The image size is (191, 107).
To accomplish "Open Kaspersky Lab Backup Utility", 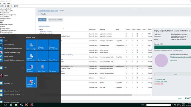I will (12, 52).
